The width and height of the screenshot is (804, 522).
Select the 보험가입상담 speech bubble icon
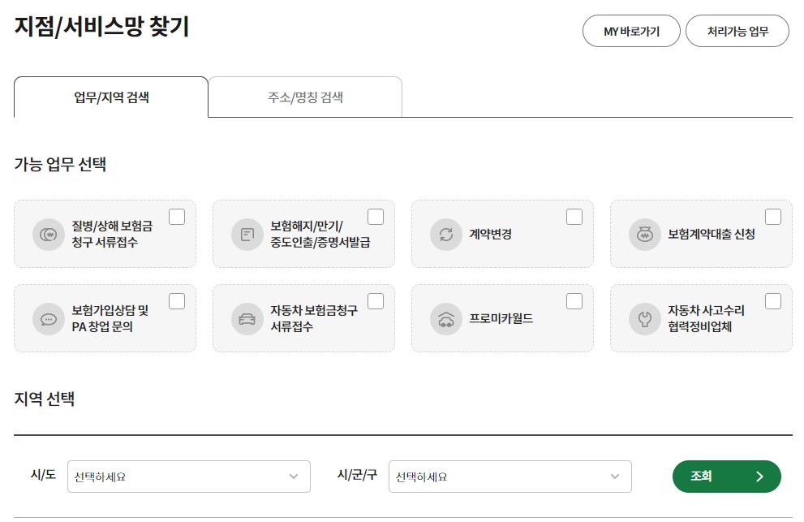pyautogui.click(x=48, y=317)
